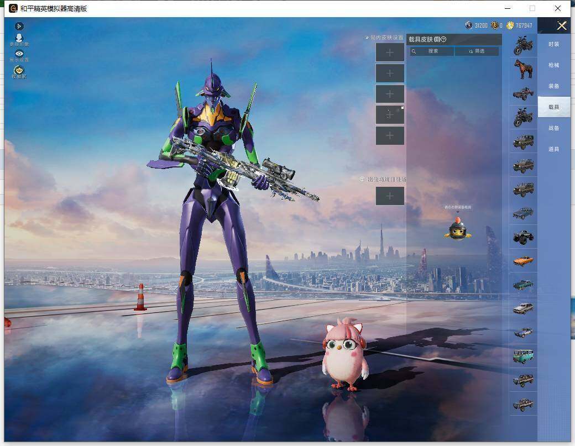This screenshot has width=575, height=446.
Task: Click the silver currency icon next to 31200
Action: tap(468, 25)
